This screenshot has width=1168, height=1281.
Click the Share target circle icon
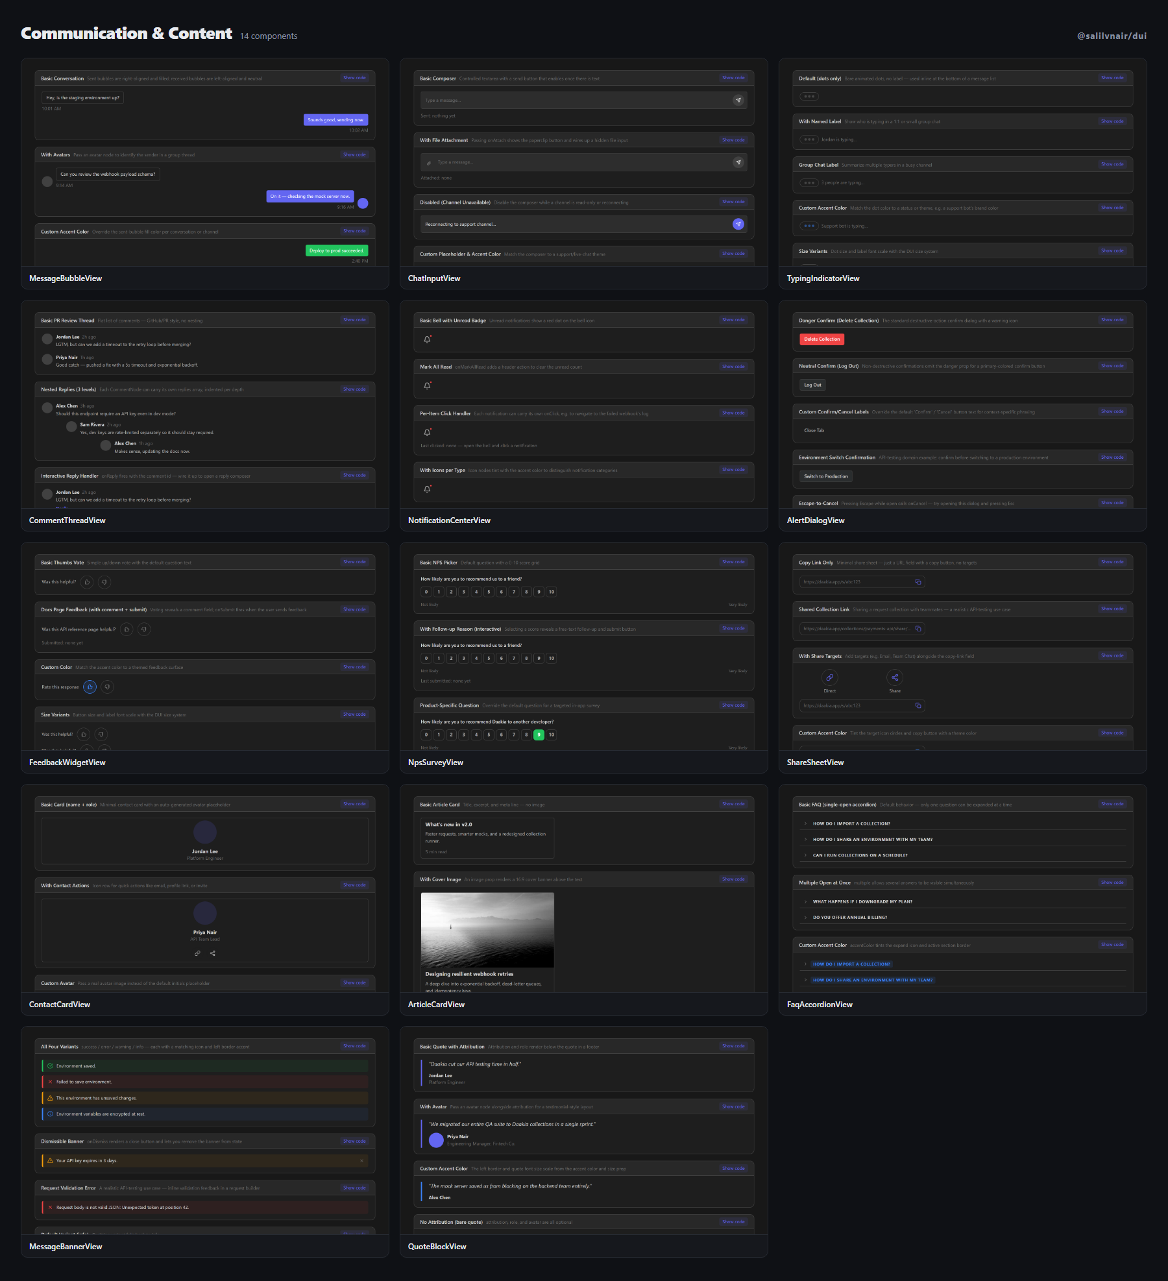click(895, 677)
